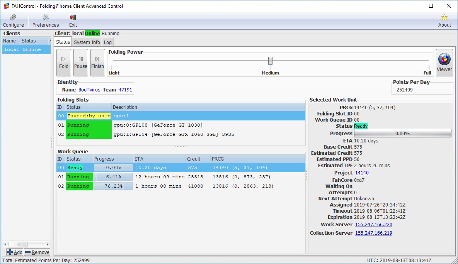Open Preferences from the toolbar
This screenshot has width=458, height=264.
click(46, 21)
